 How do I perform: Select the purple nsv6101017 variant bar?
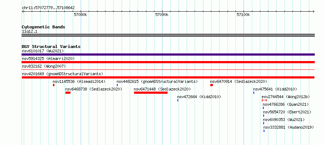(168, 55)
